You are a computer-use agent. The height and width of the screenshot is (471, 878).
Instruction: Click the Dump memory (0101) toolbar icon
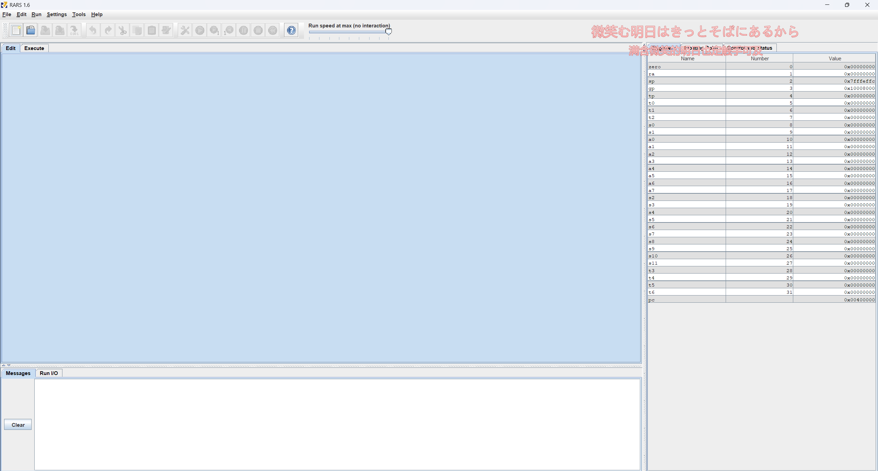click(x=74, y=31)
